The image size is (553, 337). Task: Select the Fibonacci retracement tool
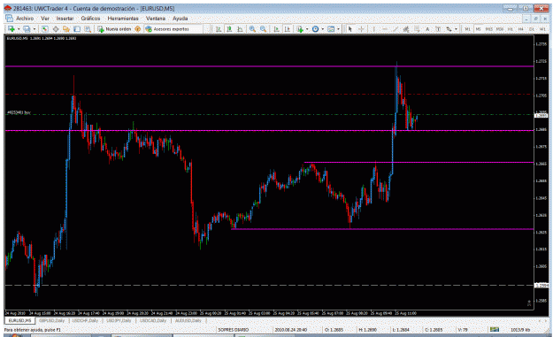(x=417, y=29)
